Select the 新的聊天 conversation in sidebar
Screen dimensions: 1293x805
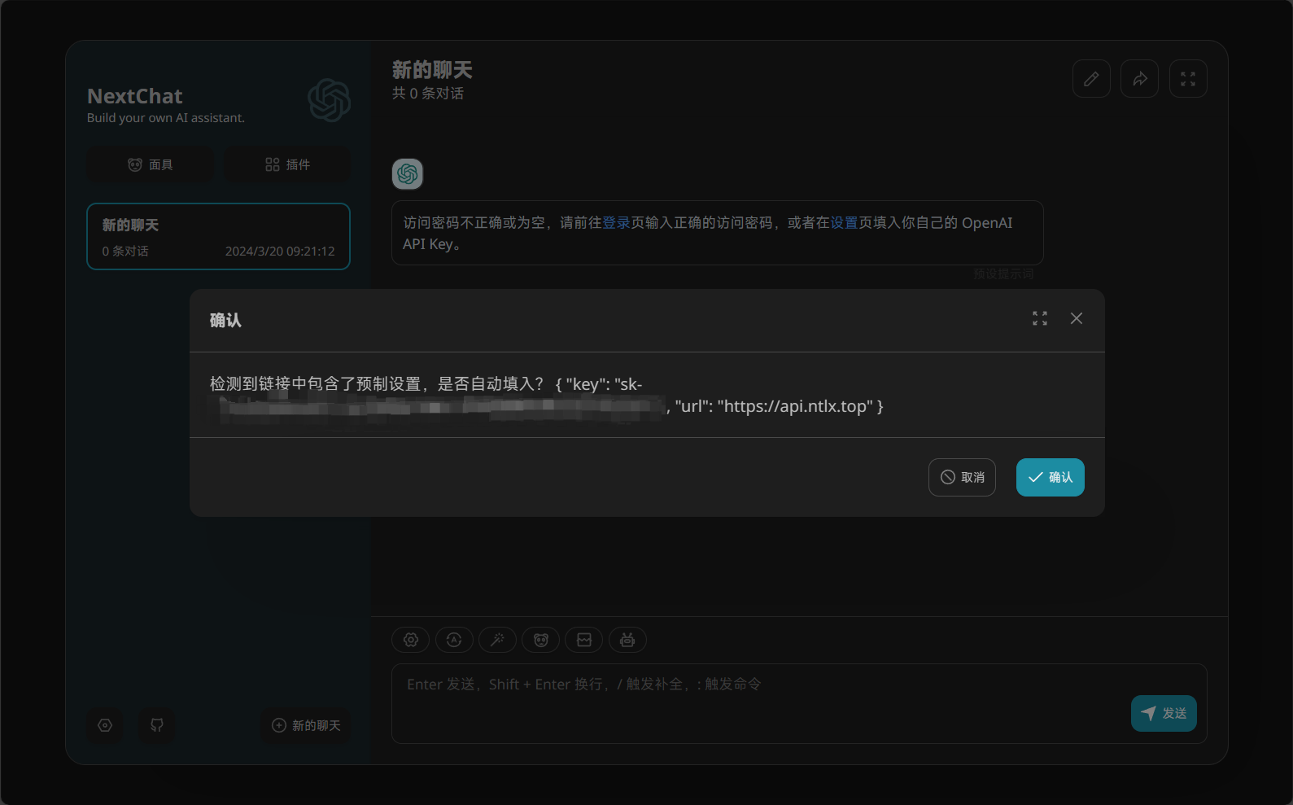pyautogui.click(x=218, y=236)
